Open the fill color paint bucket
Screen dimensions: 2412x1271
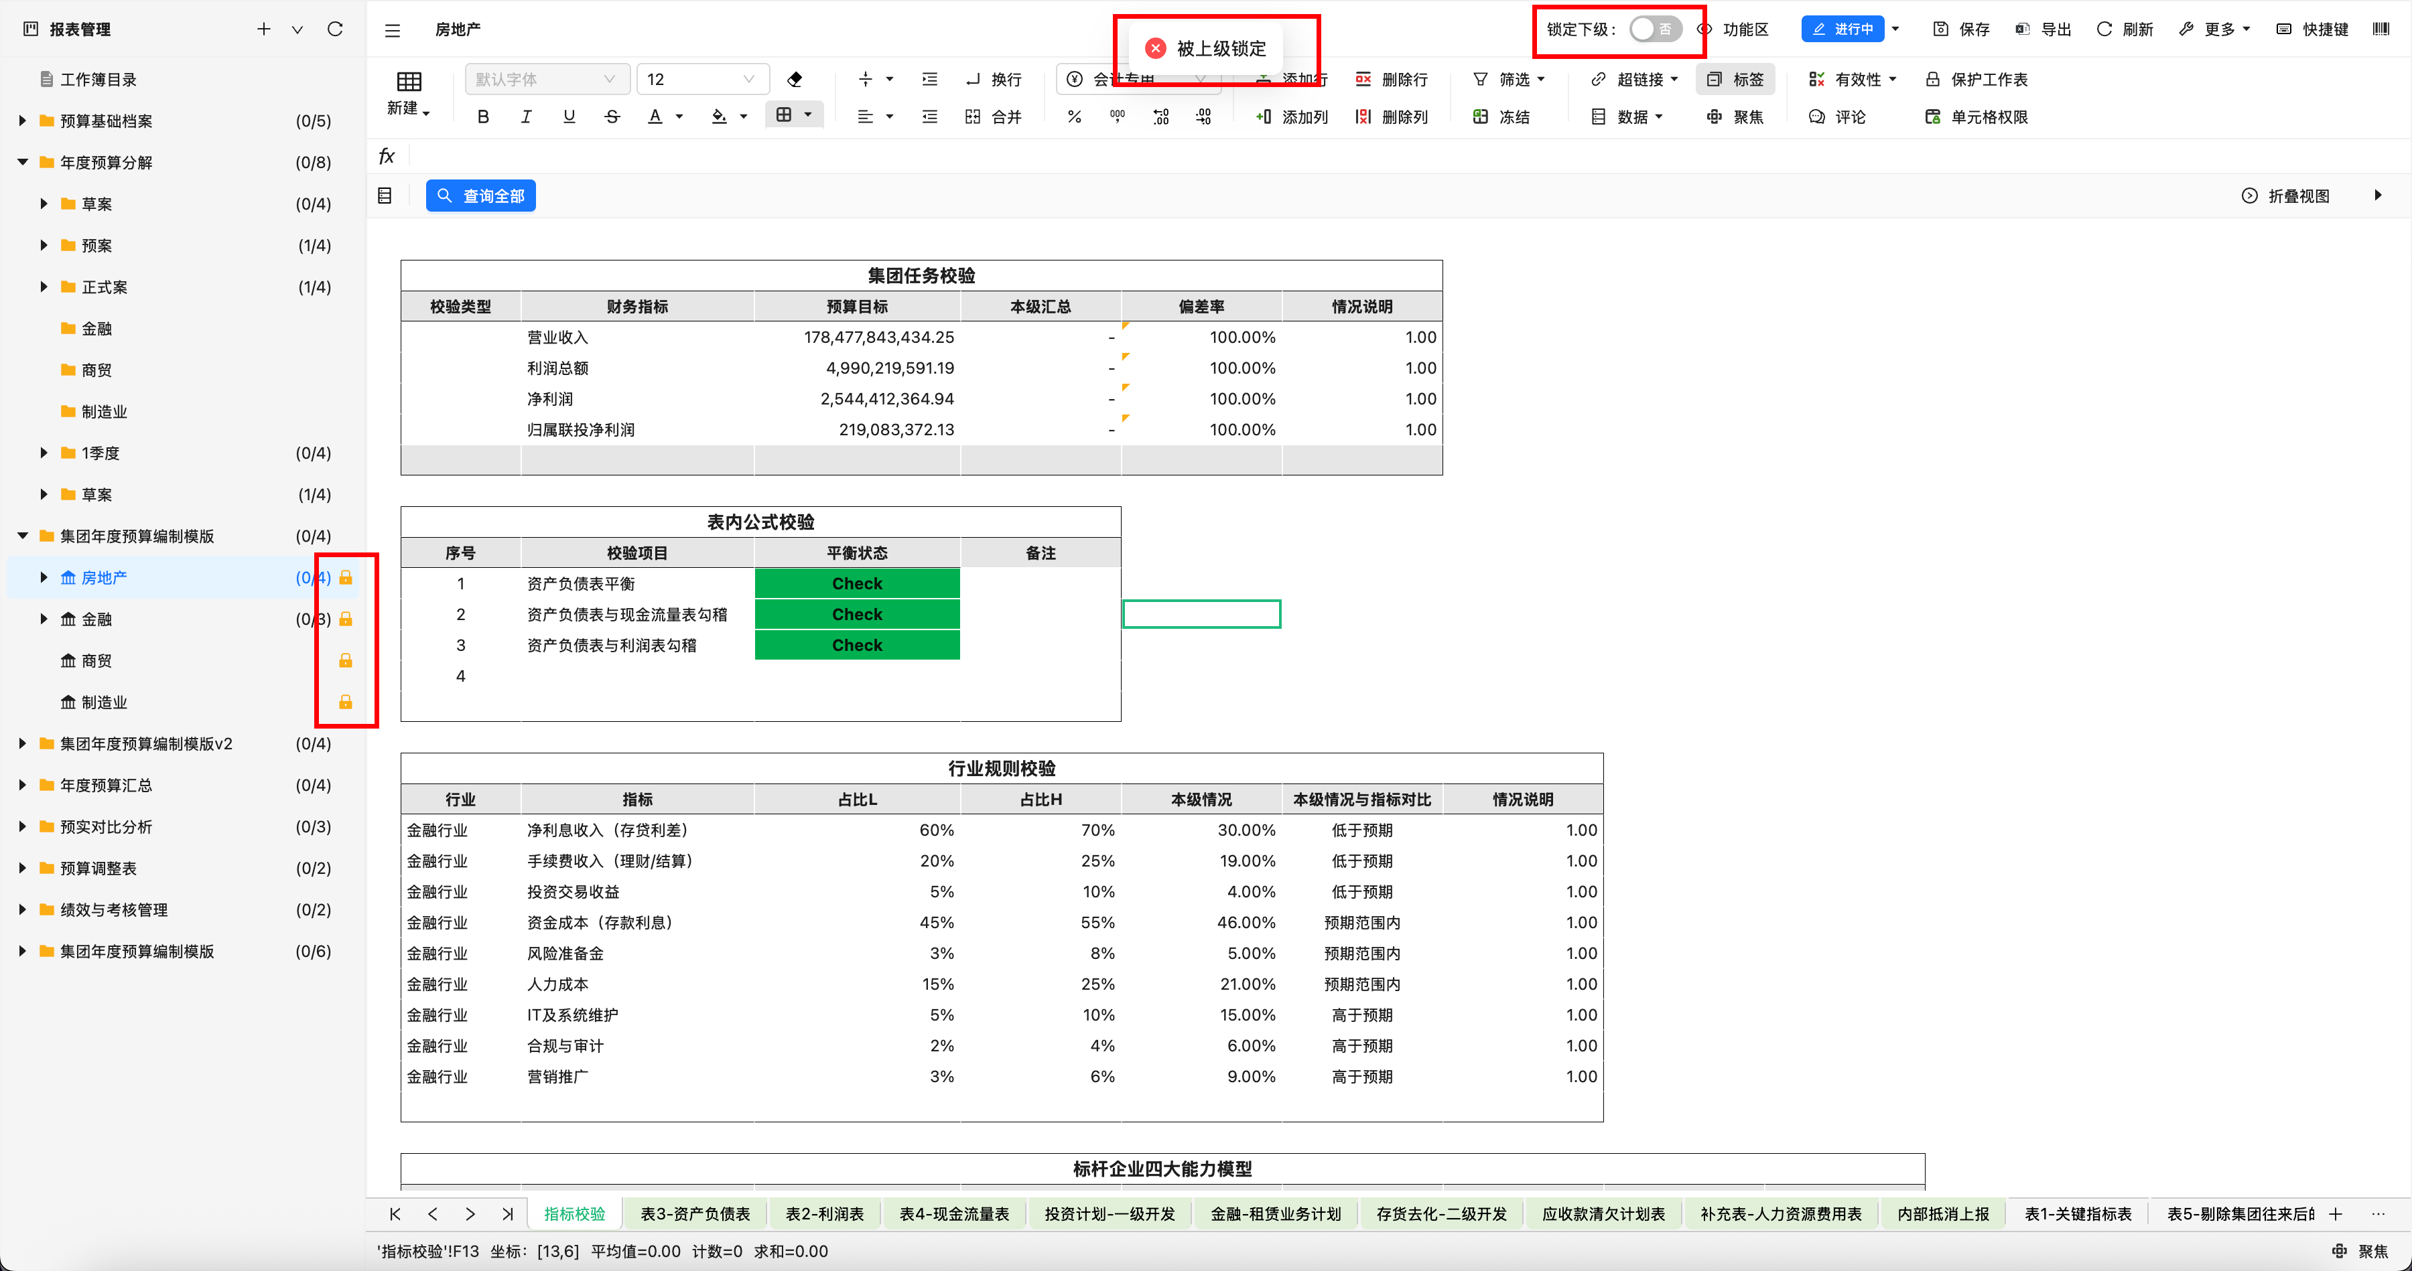click(719, 117)
